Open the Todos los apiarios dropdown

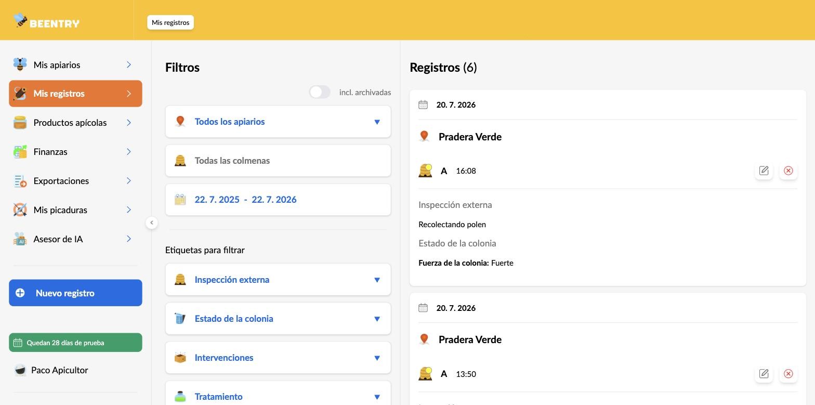[x=278, y=122]
